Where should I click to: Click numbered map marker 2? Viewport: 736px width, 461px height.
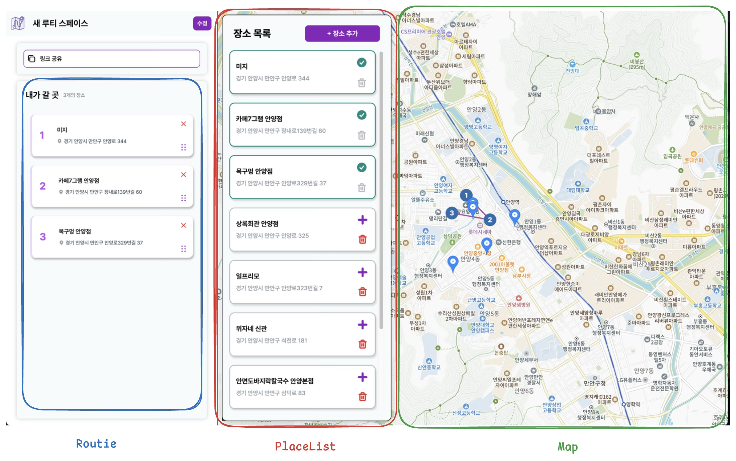pos(490,220)
